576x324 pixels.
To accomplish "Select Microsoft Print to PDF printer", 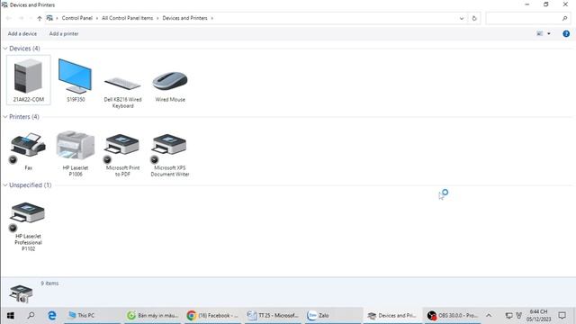I will (x=122, y=155).
